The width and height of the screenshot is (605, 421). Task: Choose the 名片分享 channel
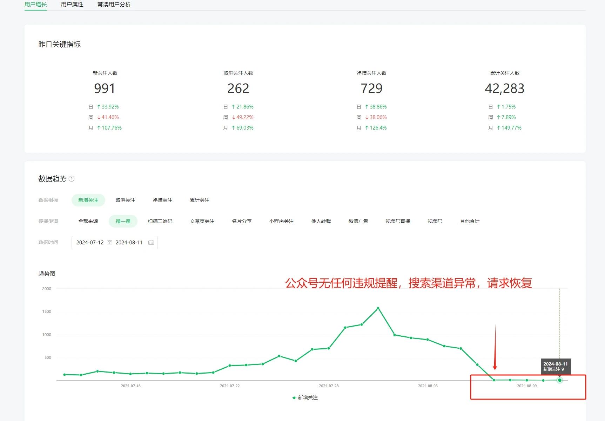tap(242, 221)
